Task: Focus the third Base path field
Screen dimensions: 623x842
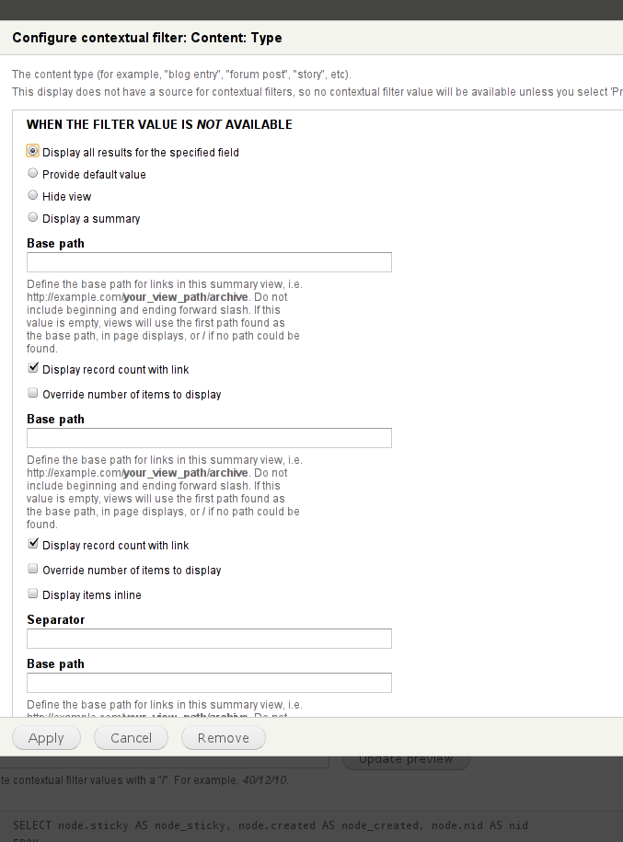Action: [209, 683]
